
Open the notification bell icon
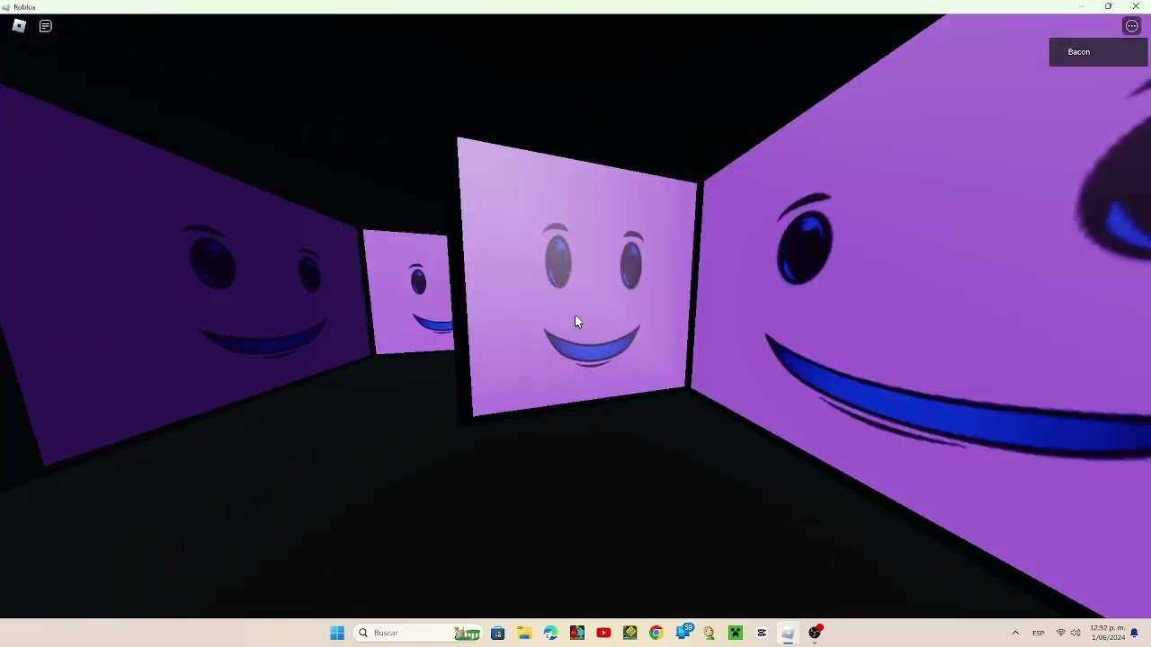coord(1135,633)
